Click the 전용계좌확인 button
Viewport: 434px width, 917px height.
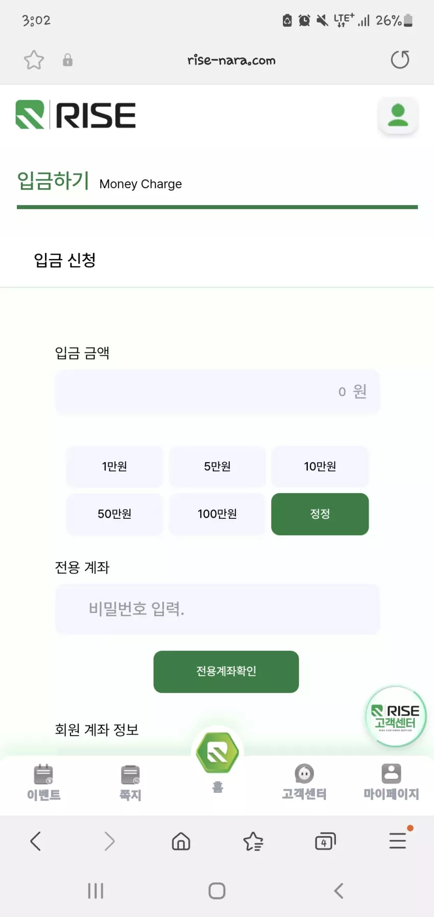coord(226,671)
